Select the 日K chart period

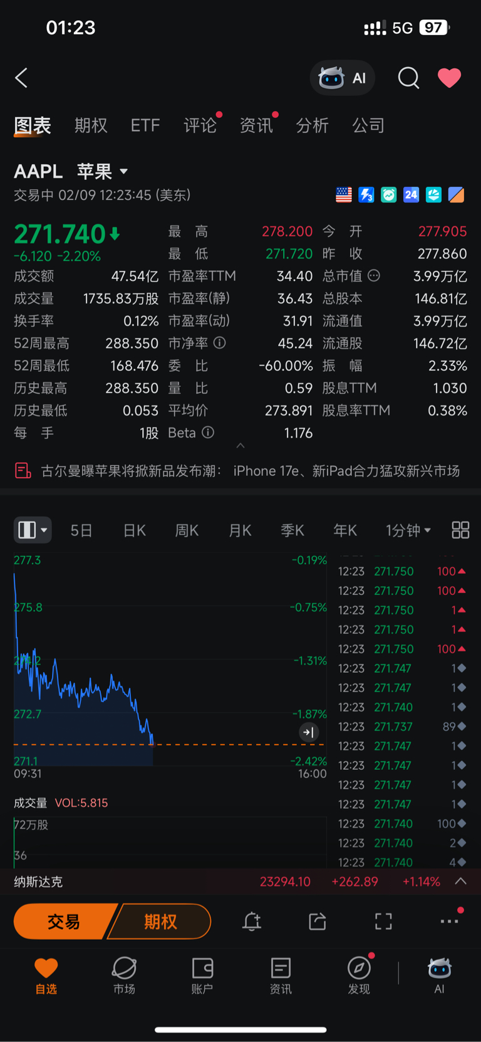click(x=135, y=530)
